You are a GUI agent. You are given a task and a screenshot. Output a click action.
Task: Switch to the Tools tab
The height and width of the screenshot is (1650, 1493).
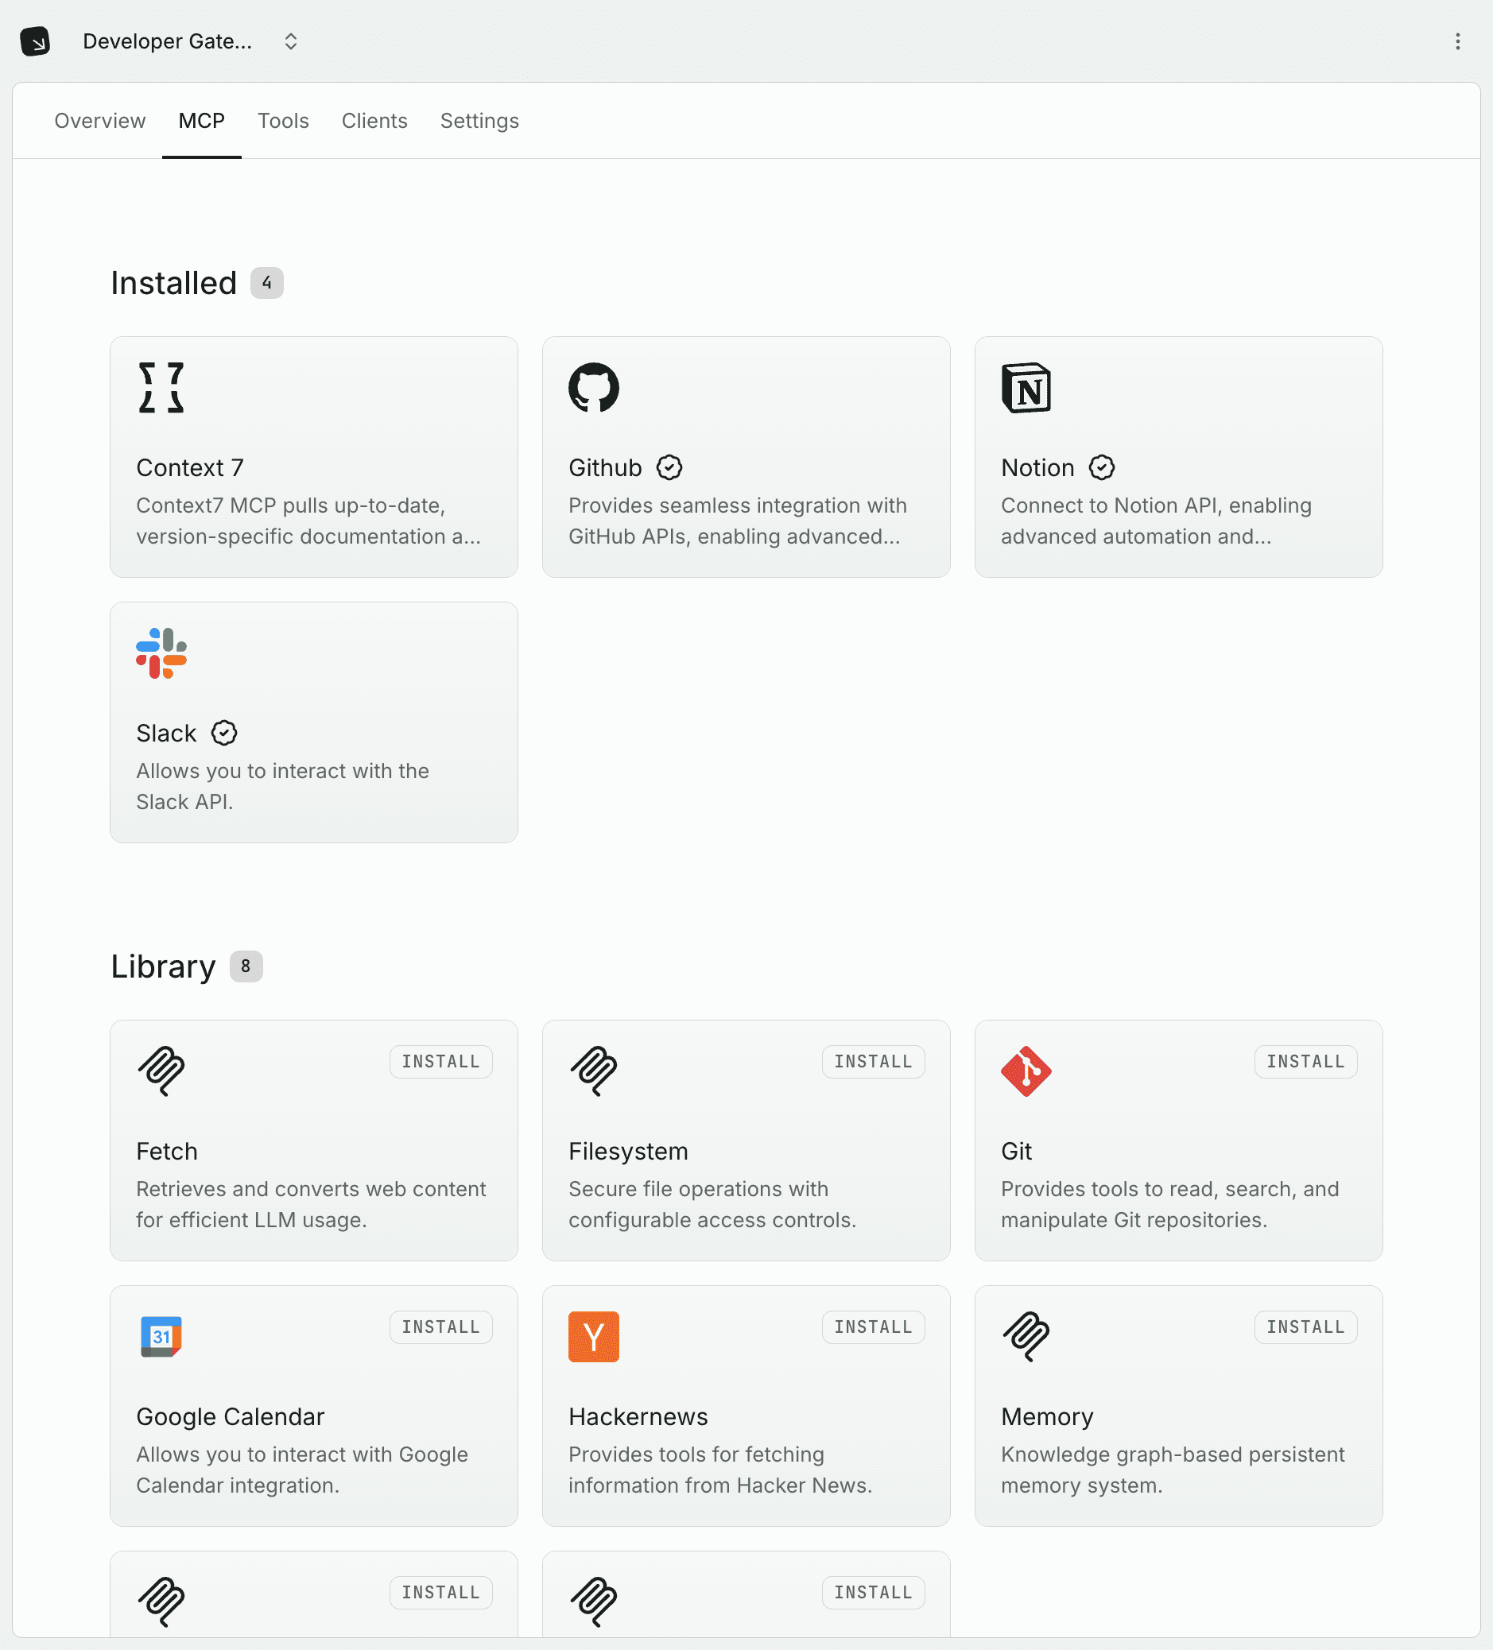283,120
